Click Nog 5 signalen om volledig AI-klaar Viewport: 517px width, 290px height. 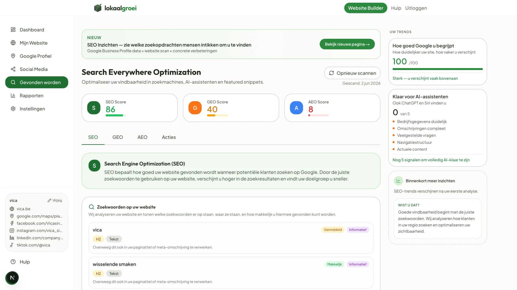point(431,160)
